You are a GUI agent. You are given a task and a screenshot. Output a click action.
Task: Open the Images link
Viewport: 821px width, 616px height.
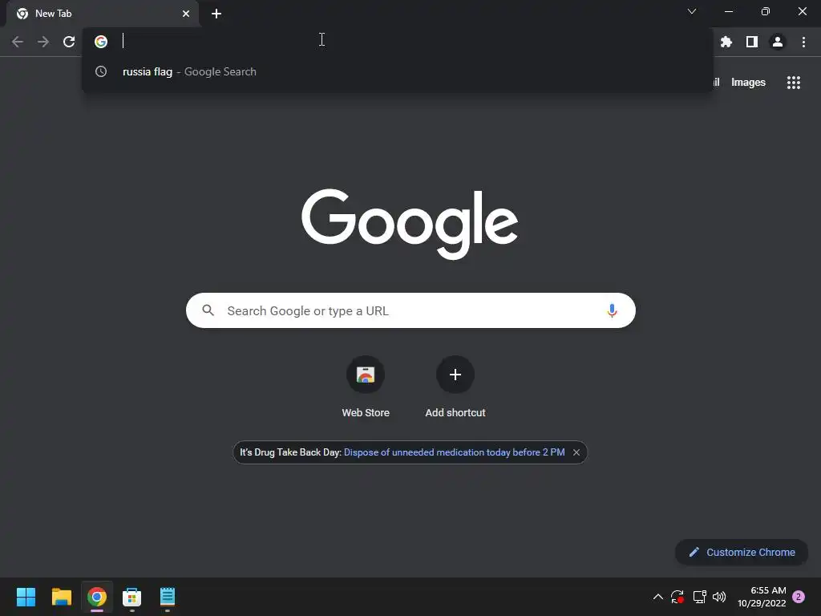(748, 83)
